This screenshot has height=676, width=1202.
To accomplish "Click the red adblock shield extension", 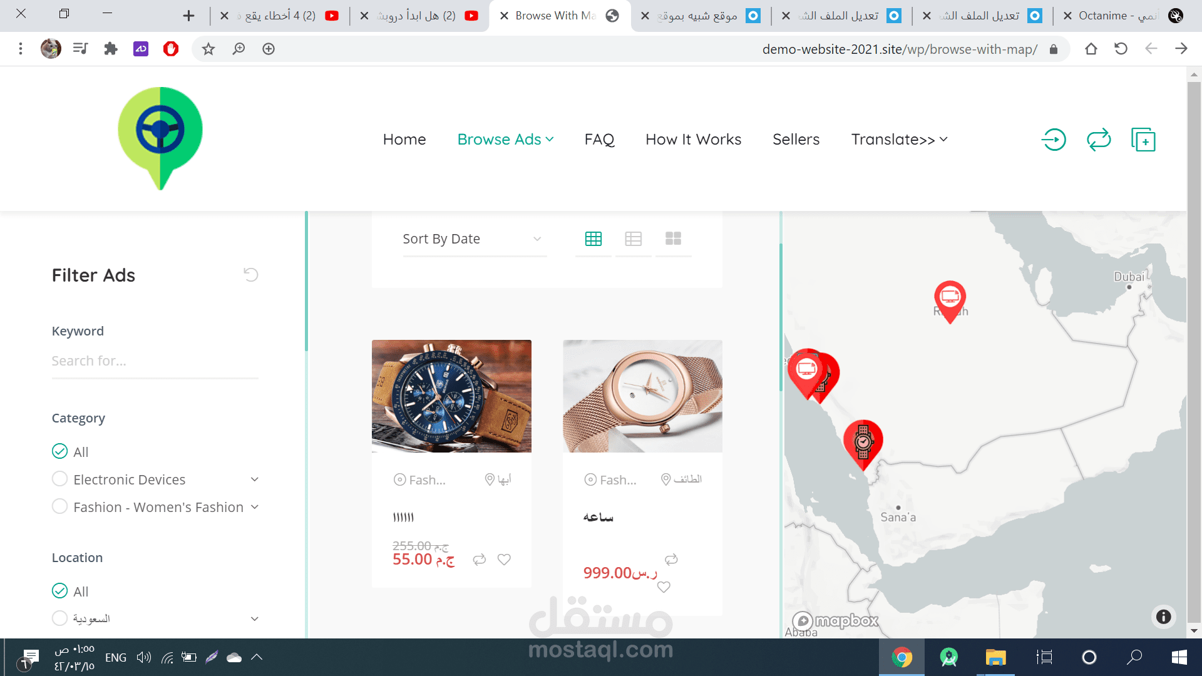I will (171, 49).
